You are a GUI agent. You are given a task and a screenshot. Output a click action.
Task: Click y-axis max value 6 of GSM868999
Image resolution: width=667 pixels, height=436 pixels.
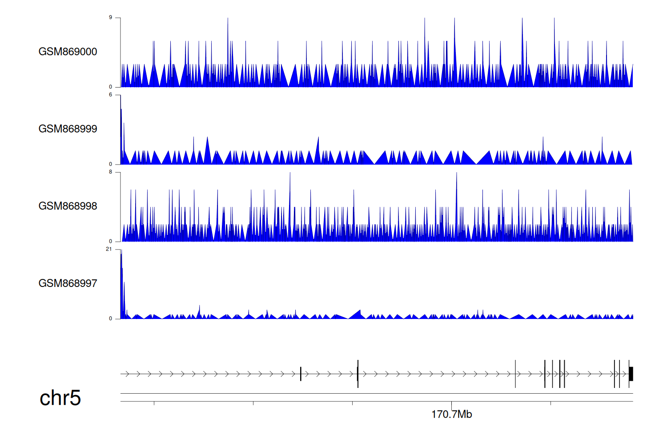coord(110,95)
